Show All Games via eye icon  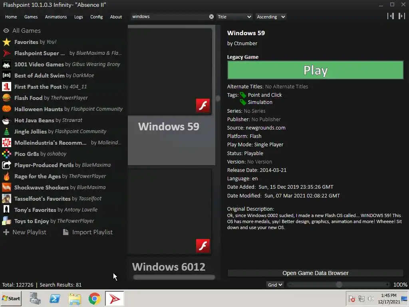point(6,30)
